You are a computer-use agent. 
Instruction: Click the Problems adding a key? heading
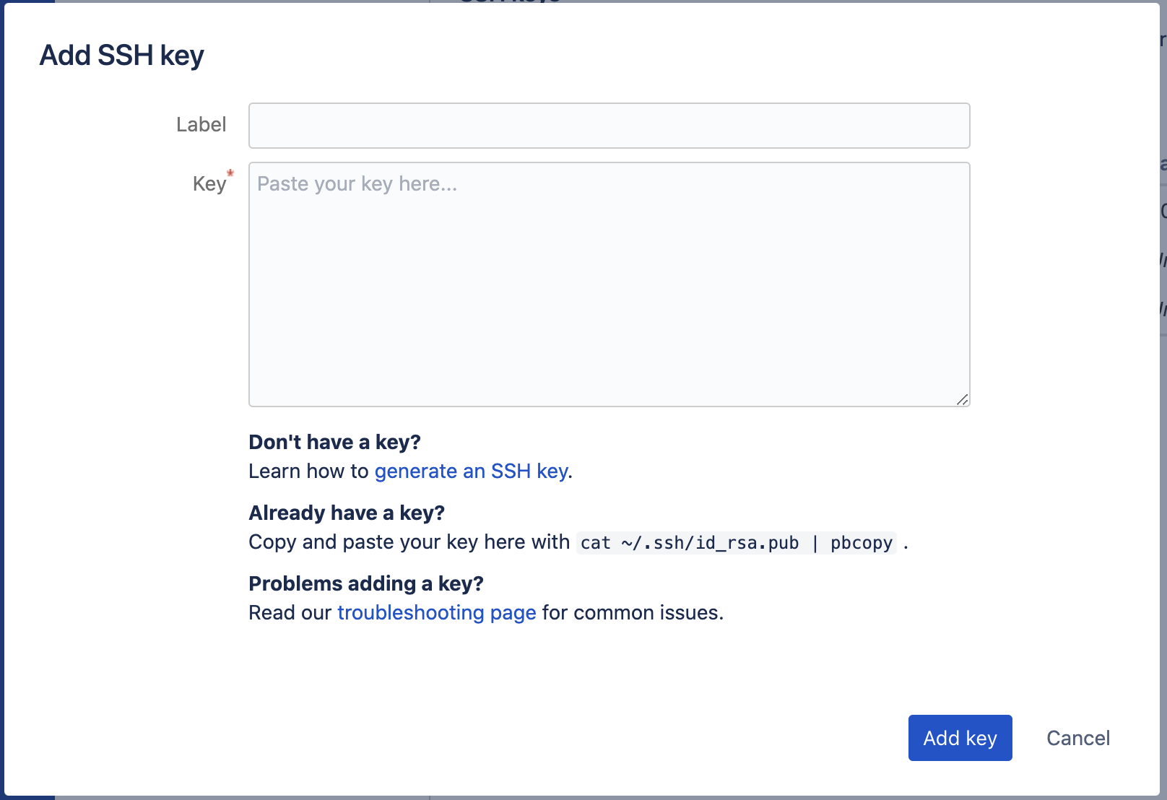[x=366, y=583]
